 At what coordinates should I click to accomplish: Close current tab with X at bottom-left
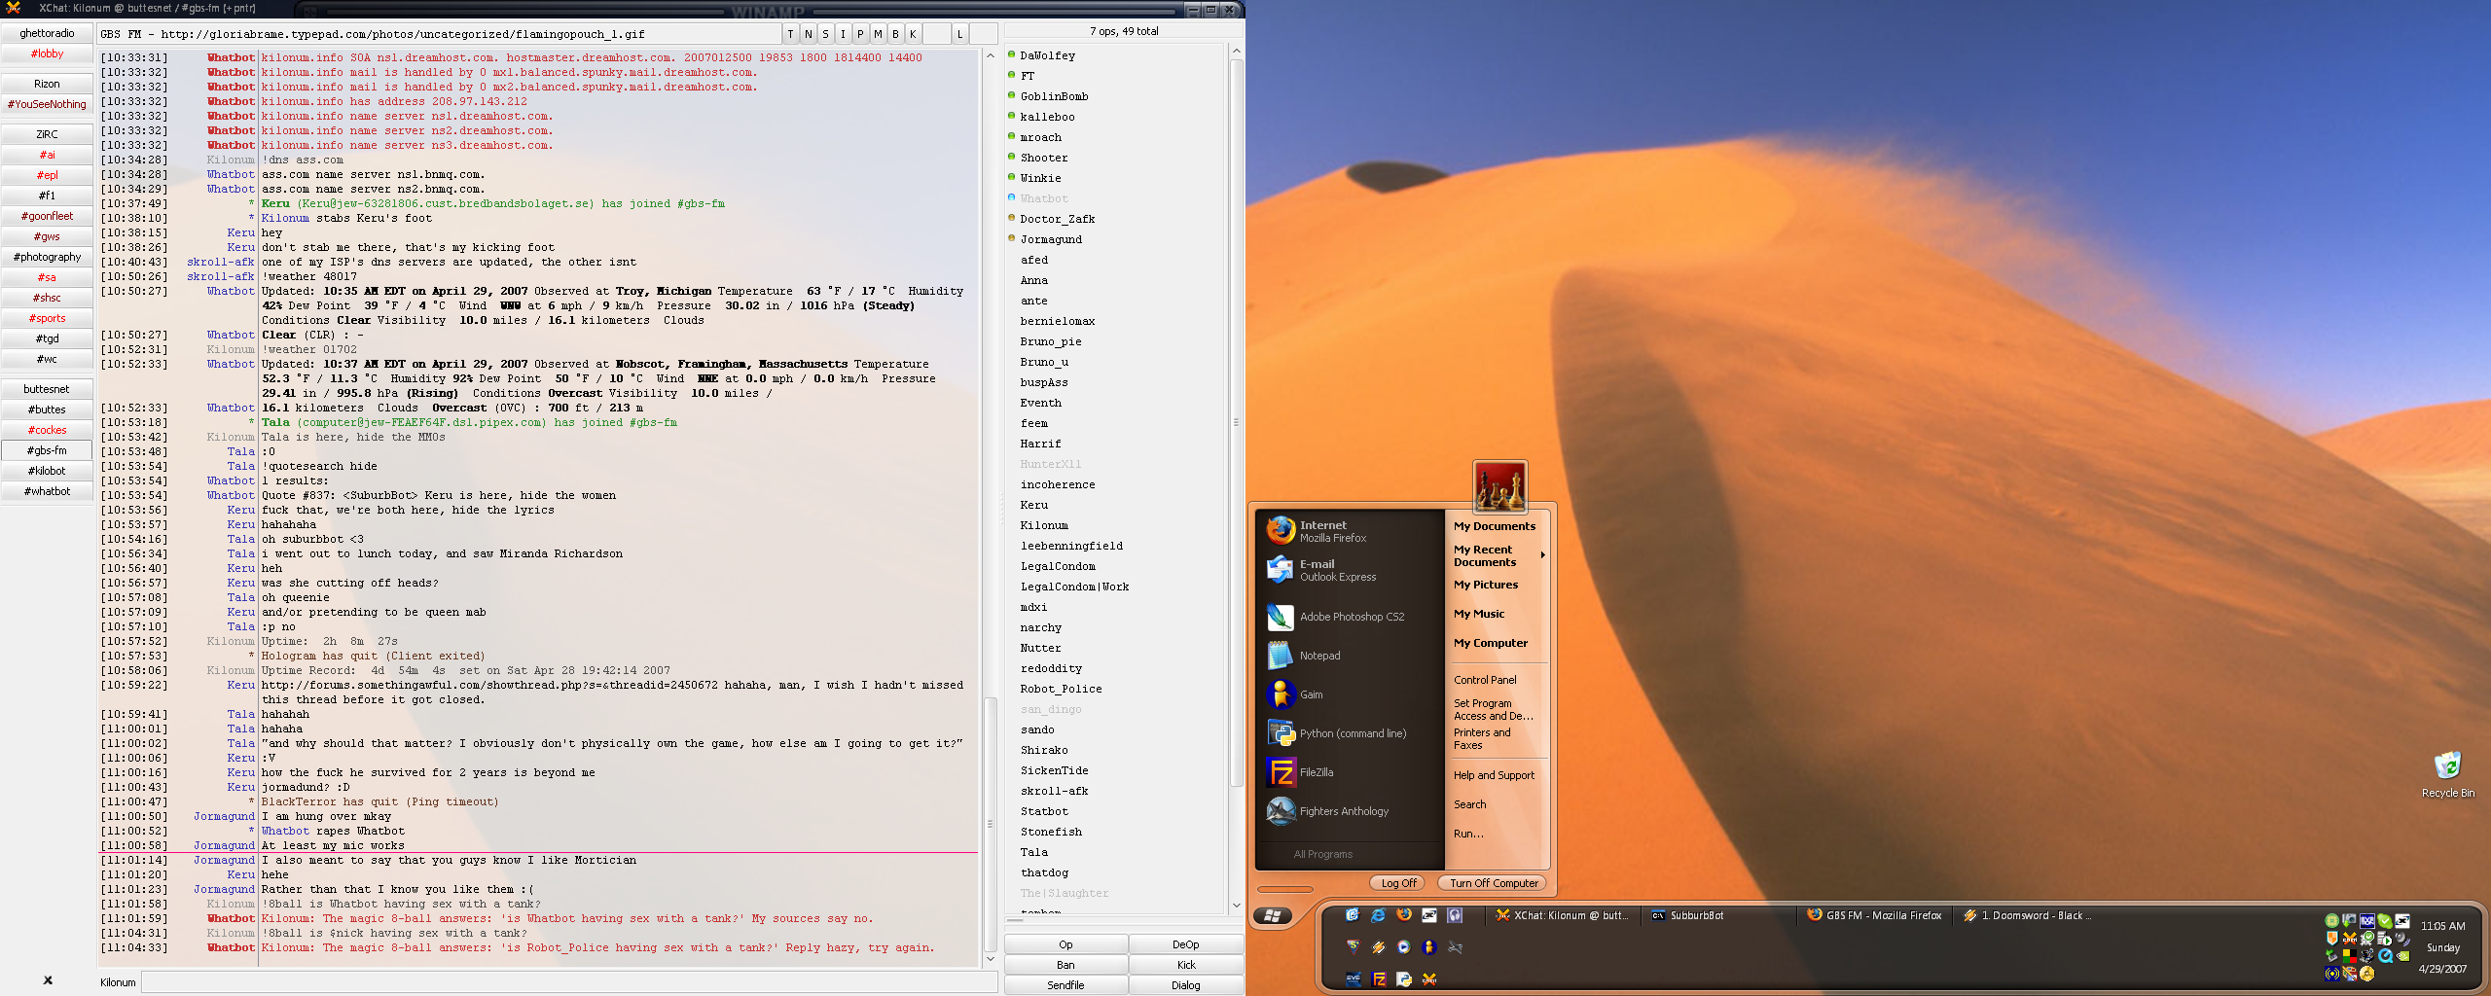48,980
